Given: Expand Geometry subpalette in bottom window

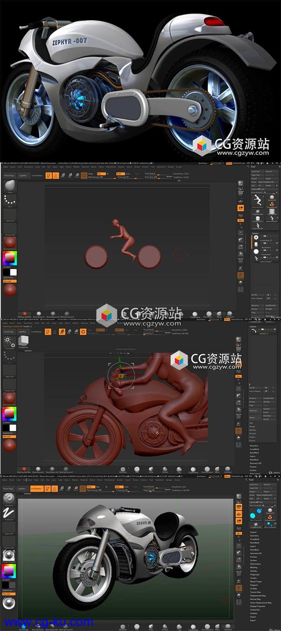Looking at the screenshot, I should (x=255, y=536).
